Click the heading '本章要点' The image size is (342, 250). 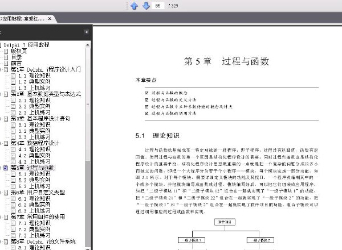[146, 80]
